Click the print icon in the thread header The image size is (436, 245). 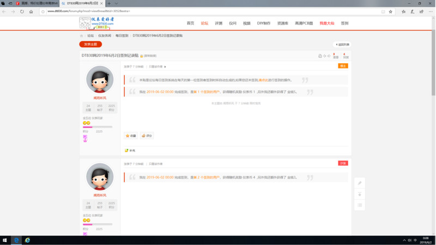click(x=320, y=56)
